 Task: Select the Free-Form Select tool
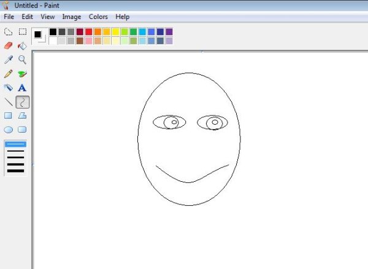coord(9,31)
